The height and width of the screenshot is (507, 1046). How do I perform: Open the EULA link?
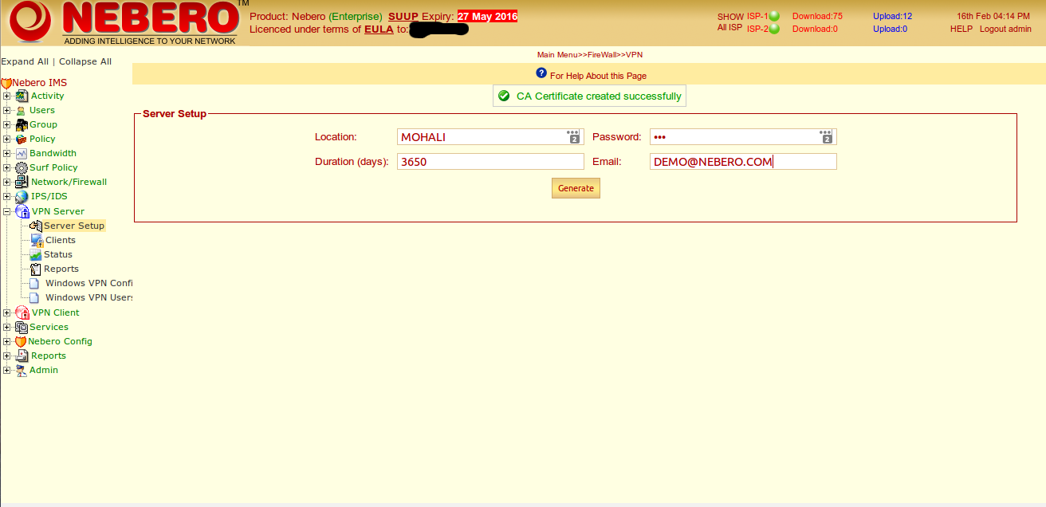[x=379, y=29]
